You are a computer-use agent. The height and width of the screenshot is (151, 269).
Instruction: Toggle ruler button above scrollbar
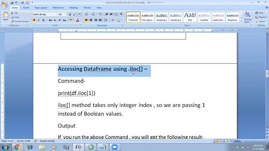pyautogui.click(x=267, y=31)
